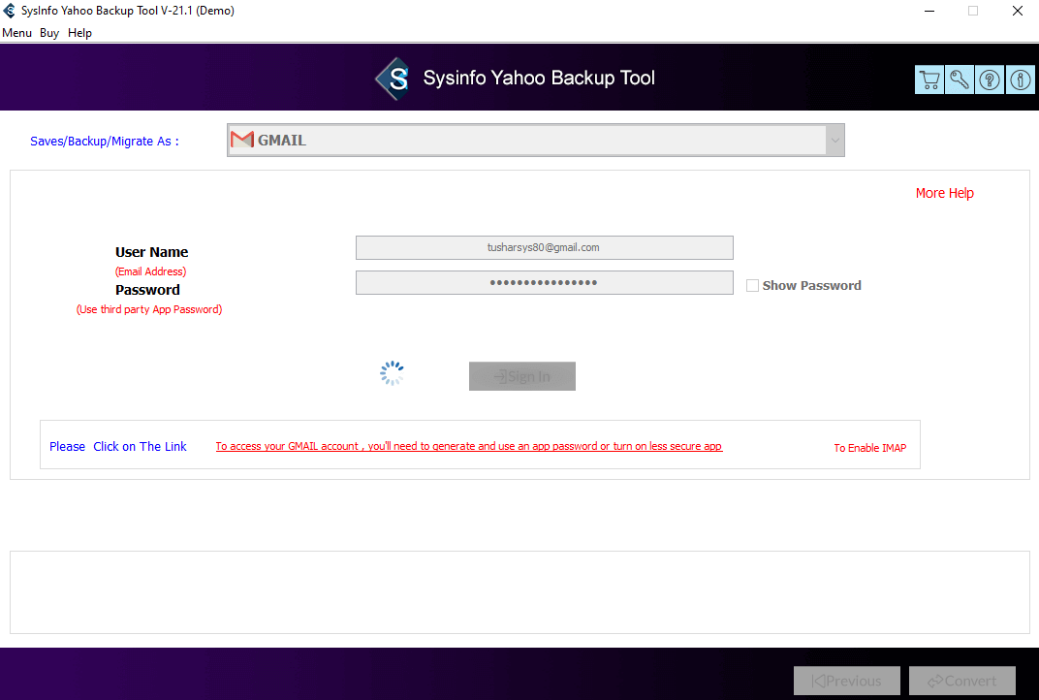Enable the Show Password checkbox
Screen dimensions: 1039x700
click(x=752, y=286)
